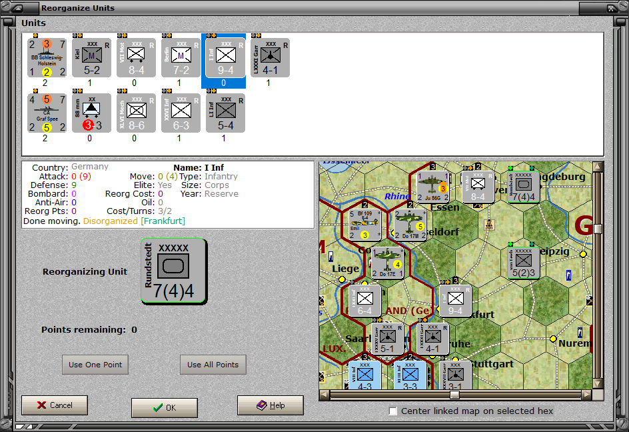Click the Cost/Turns value '3/2'
Image resolution: width=629 pixels, height=432 pixels.
pos(165,211)
